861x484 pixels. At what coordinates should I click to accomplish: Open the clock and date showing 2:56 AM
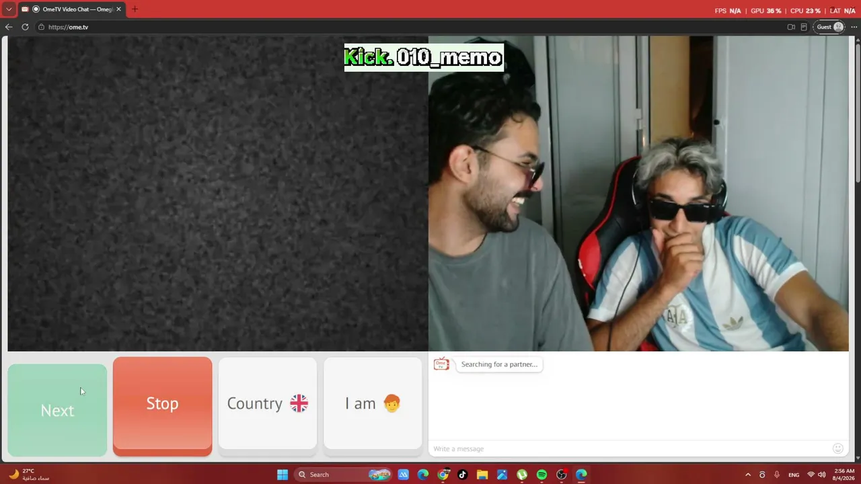[x=844, y=475]
